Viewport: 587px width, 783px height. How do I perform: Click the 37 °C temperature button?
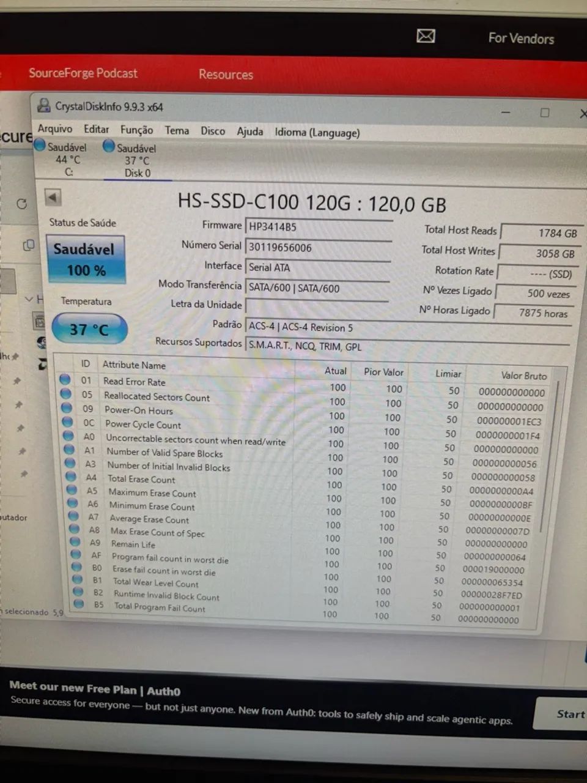point(89,329)
